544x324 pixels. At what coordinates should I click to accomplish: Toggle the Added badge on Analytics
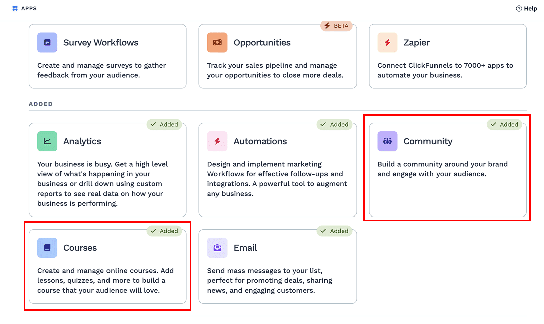[x=165, y=124]
